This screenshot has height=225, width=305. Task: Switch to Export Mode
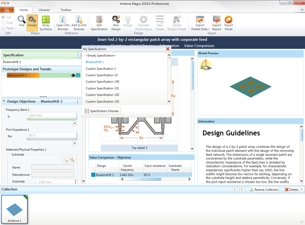(x=229, y=23)
